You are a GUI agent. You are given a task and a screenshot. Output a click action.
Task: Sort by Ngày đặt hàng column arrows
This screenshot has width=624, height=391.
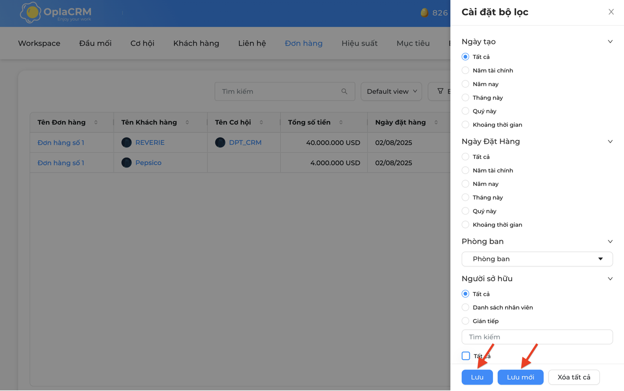[436, 122]
